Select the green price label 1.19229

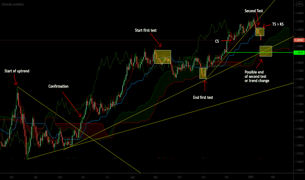tap(299, 53)
